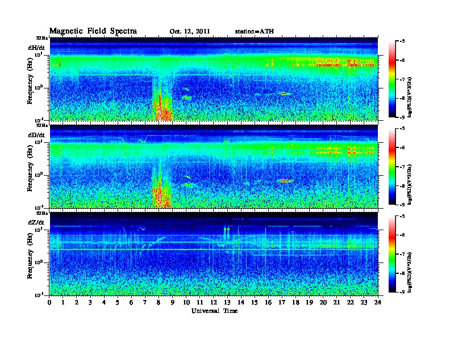Screen dimensions: 450x347
Task: Click hour 5 on Universal Time axis
Action: pyautogui.click(x=118, y=303)
